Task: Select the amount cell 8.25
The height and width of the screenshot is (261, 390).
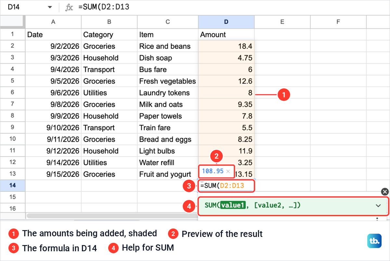Action: coord(226,139)
